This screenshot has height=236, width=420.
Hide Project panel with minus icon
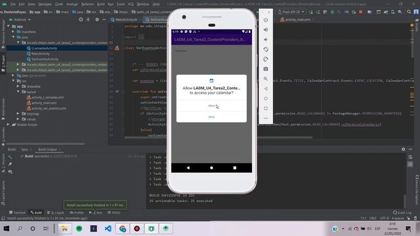[104, 20]
